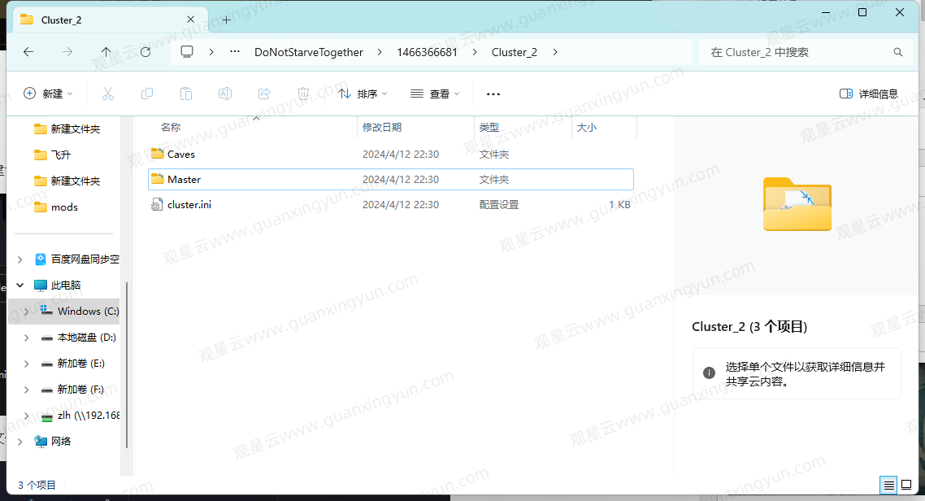Open the 新建 new item menu

click(48, 94)
